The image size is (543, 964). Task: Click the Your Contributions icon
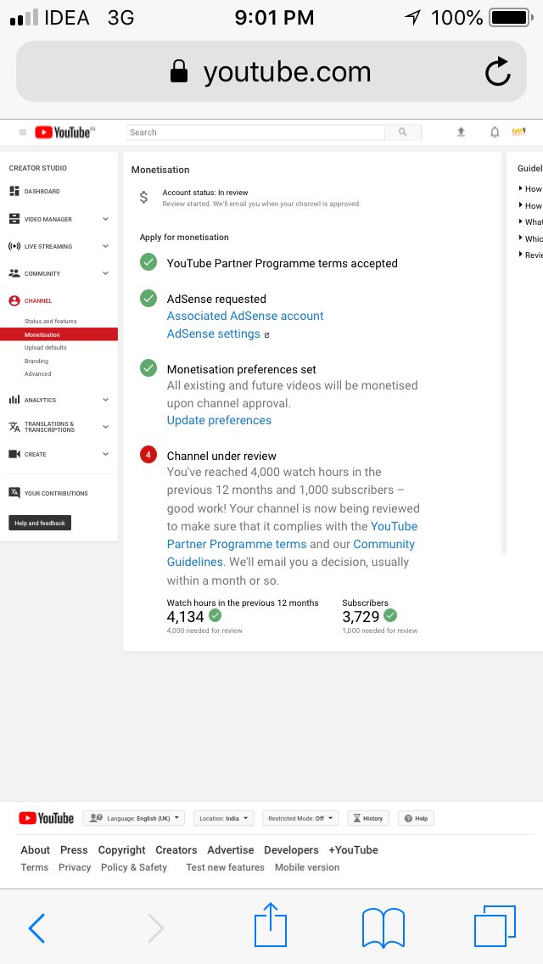pos(14,492)
